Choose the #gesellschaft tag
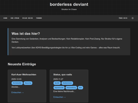 tap(59, 87)
